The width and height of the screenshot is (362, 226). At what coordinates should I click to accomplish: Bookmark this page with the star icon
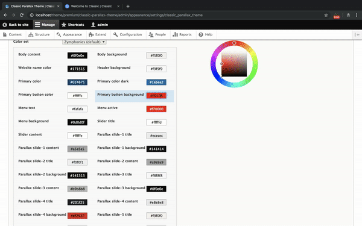(x=326, y=15)
